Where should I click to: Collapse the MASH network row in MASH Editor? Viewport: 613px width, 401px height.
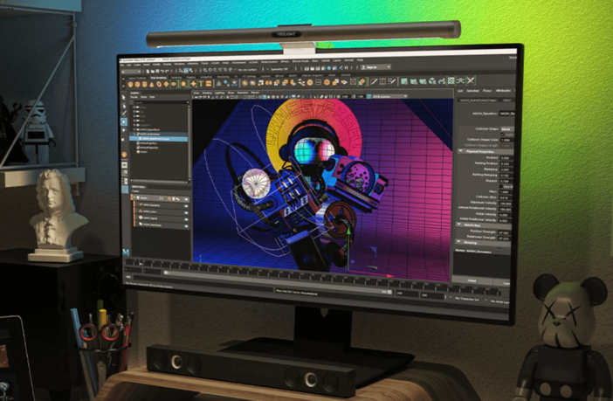[134, 198]
